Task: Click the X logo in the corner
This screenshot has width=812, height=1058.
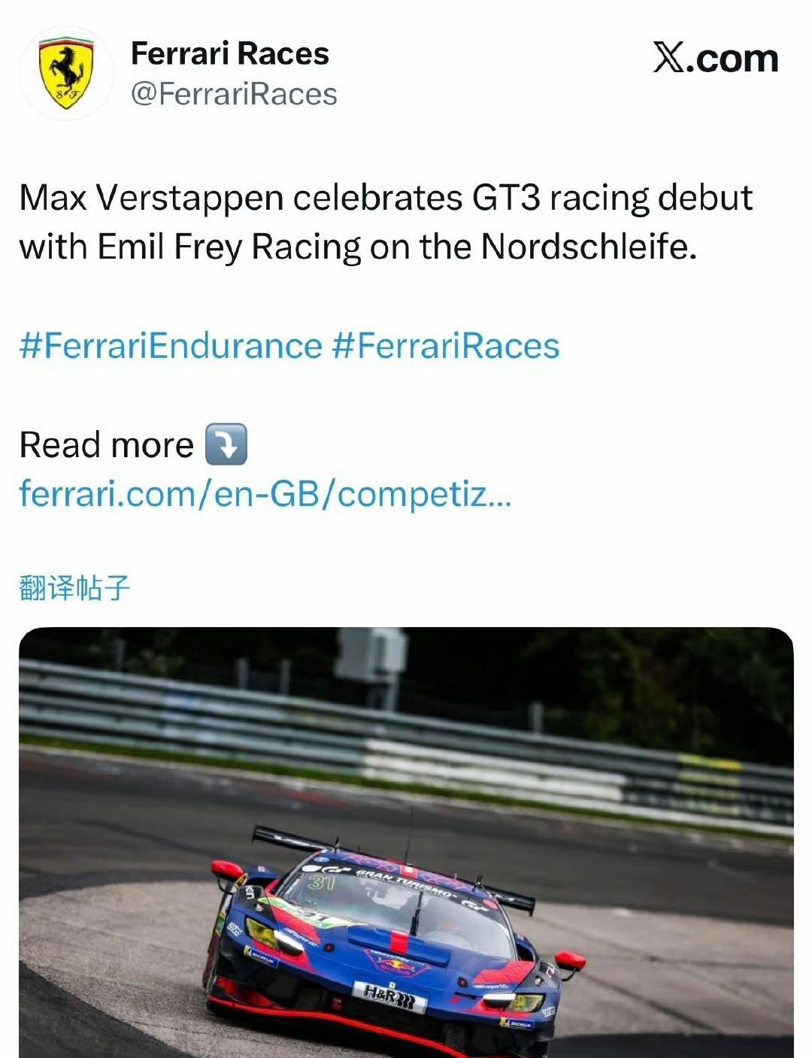Action: [x=668, y=58]
